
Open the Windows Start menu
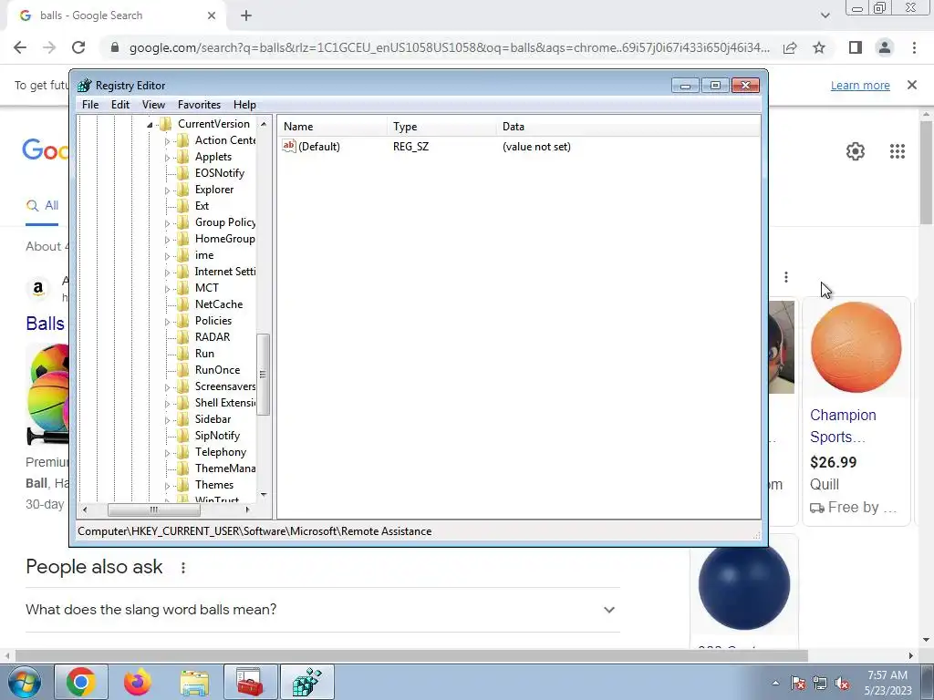25,682
